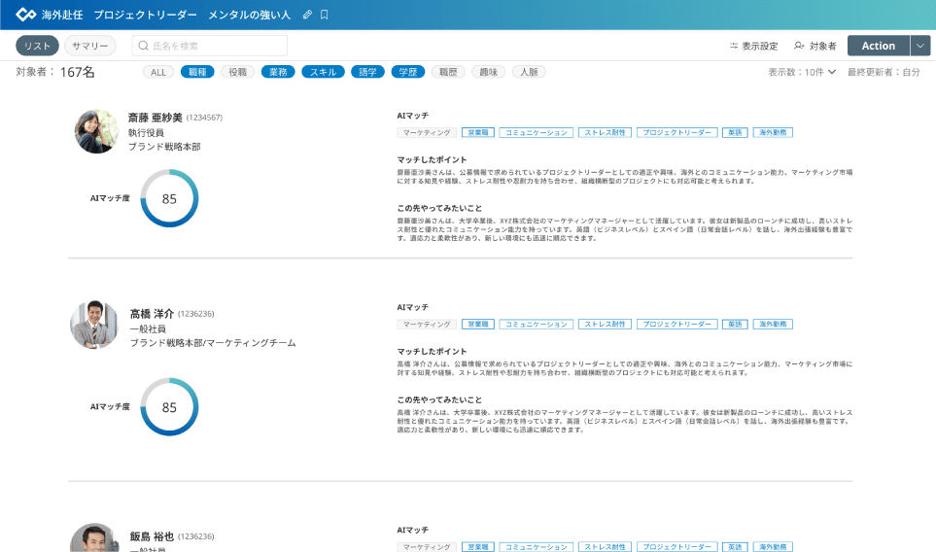The width and height of the screenshot is (936, 552).
Task: Click the bookmark icon in the title
Action: (x=324, y=15)
